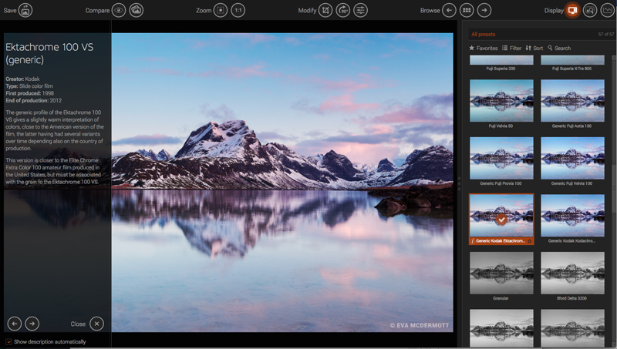Apply the Generic Fuji Astia 100 preset
This screenshot has width=617, height=349.
pyautogui.click(x=572, y=101)
